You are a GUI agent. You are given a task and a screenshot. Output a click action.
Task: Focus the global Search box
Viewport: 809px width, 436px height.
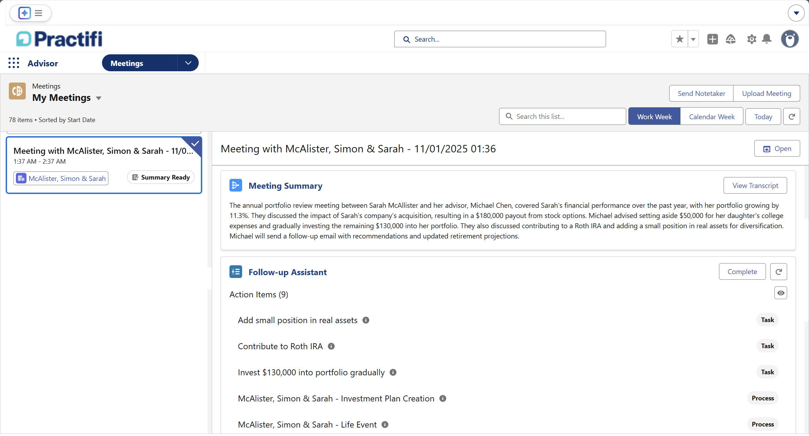[500, 39]
